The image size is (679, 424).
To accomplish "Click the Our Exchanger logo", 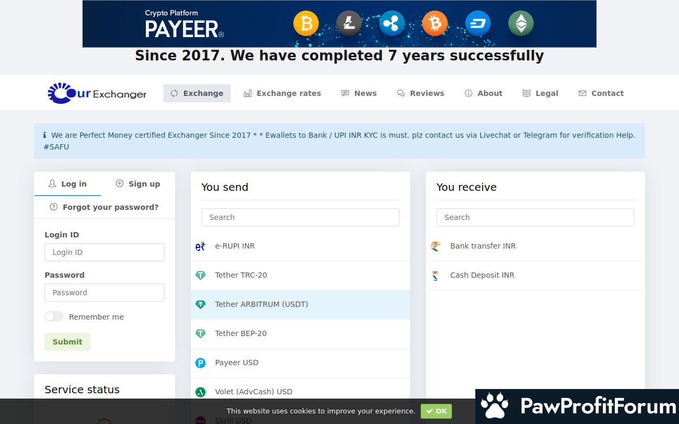I will click(x=97, y=93).
